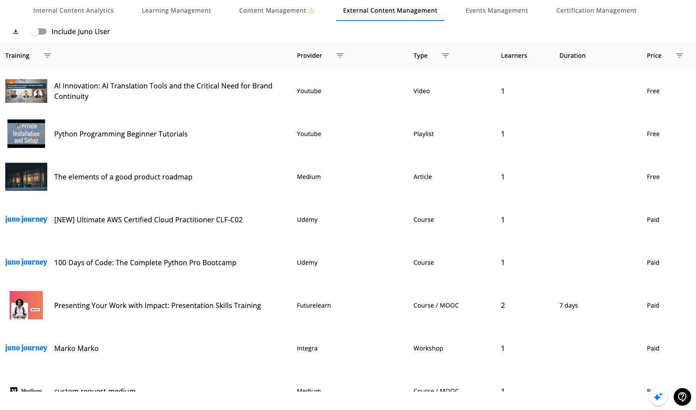Open The elements of a good product roadmap
The height and width of the screenshot is (410, 696).
[123, 177]
